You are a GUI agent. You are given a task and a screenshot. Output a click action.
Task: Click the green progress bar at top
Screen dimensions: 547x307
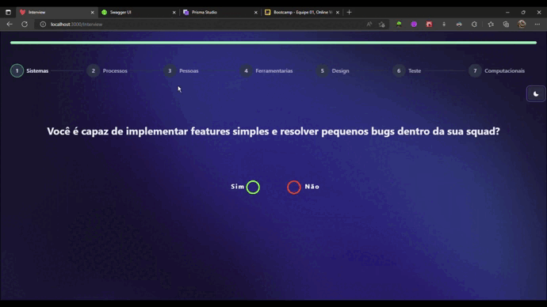pyautogui.click(x=273, y=43)
